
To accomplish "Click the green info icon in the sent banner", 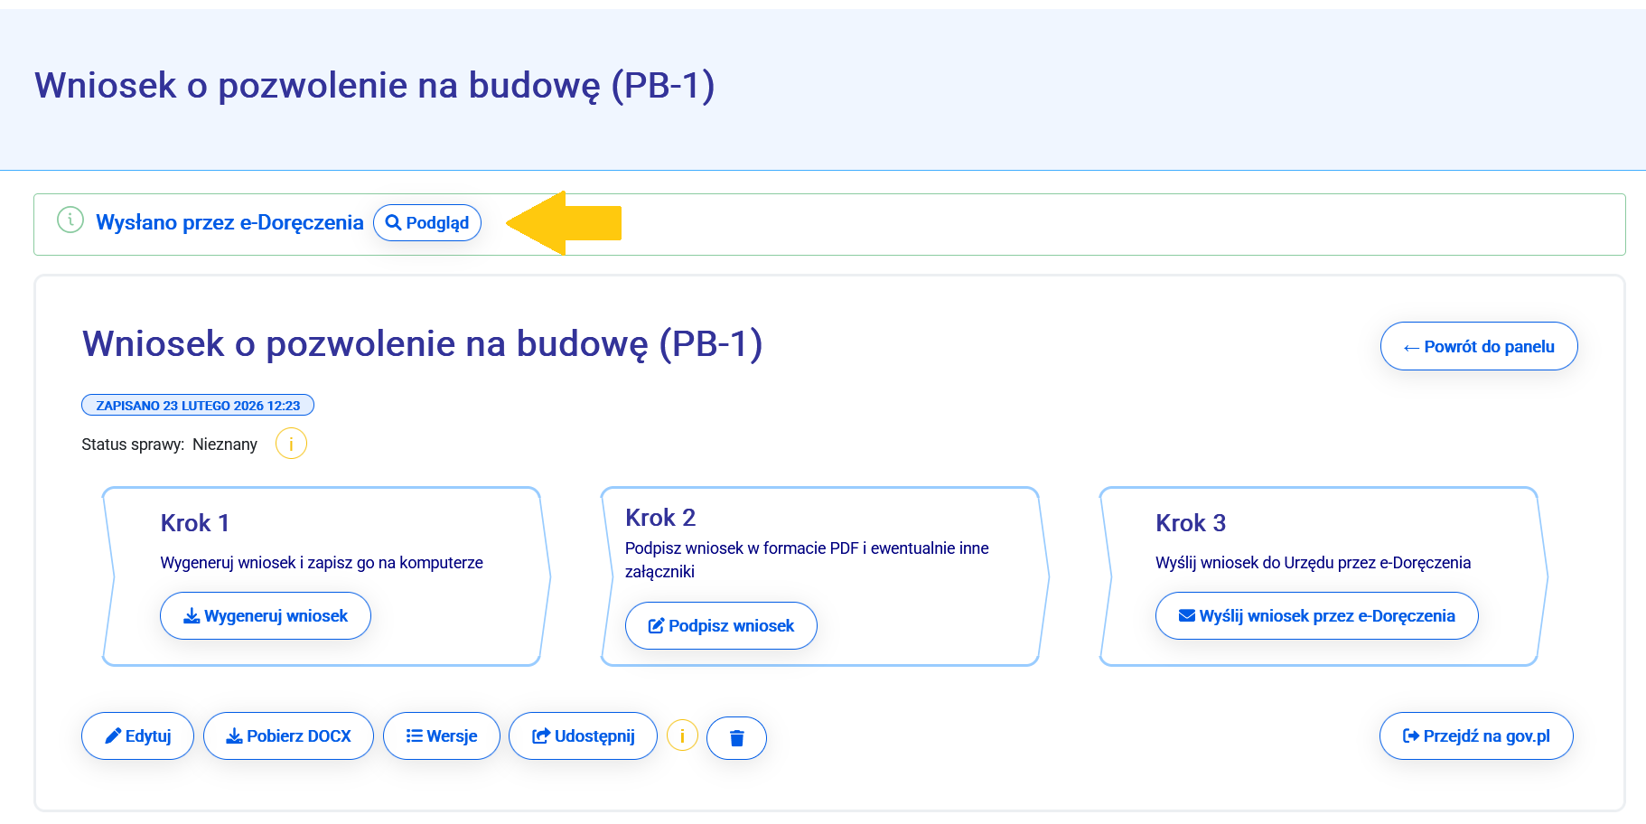I will point(70,220).
